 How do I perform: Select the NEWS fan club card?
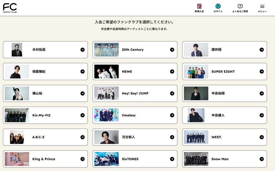(x=135, y=71)
